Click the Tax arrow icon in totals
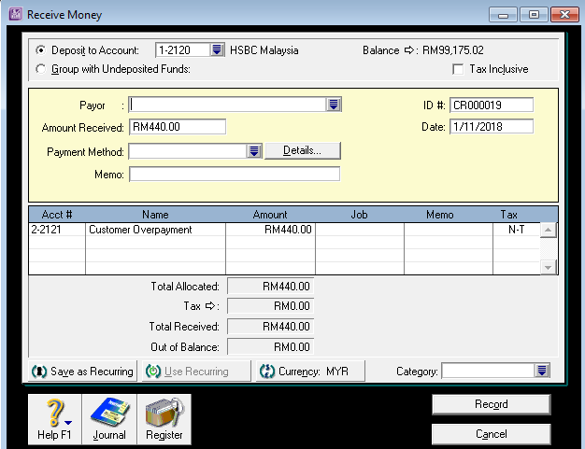The height and width of the screenshot is (449, 585). pyautogui.click(x=210, y=306)
